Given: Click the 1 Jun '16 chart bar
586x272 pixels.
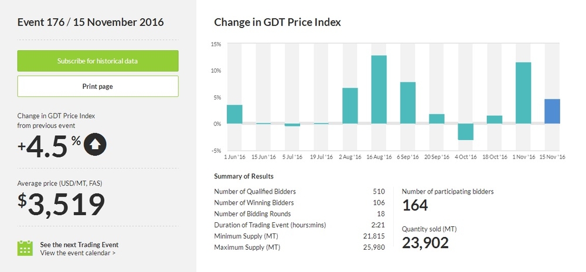Looking at the screenshot, I should coord(234,114).
